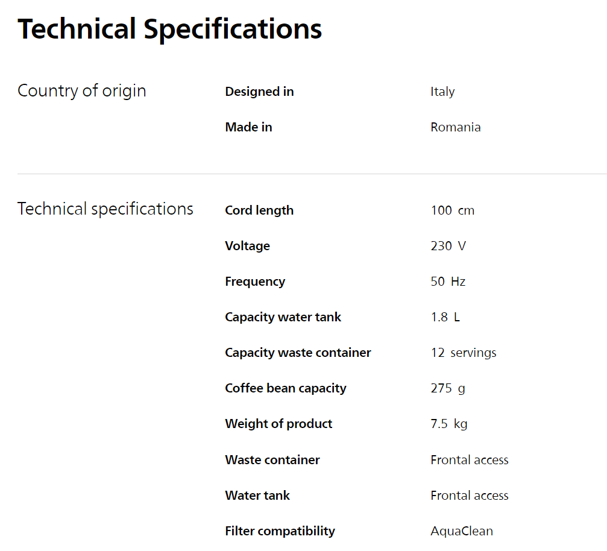Click the Frontal access value for Water tank
607x551 pixels.
470,496
